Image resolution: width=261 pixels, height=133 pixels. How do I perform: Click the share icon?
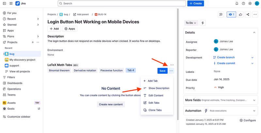coord(248,14)
